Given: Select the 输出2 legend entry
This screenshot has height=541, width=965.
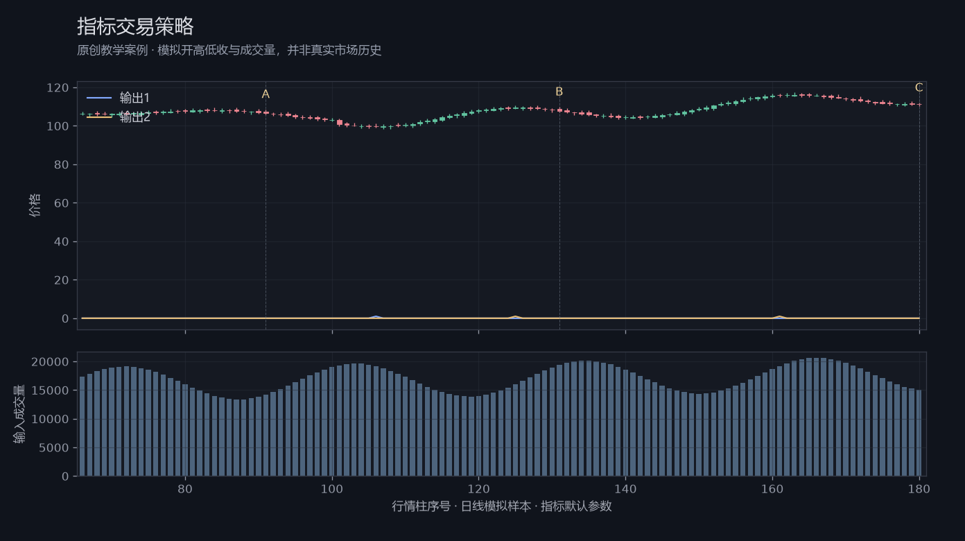Looking at the screenshot, I should point(118,117).
